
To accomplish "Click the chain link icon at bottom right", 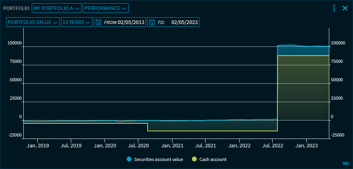I will tap(345, 163).
